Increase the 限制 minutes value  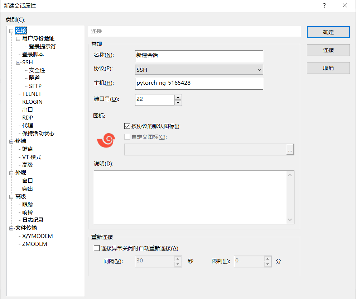pyautogui.click(x=268, y=259)
